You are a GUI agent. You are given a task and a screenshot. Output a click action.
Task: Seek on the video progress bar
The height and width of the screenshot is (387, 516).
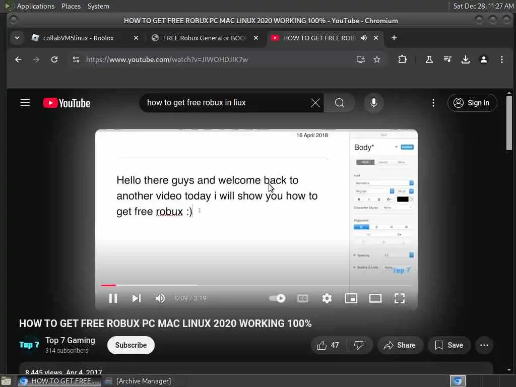coord(256,285)
